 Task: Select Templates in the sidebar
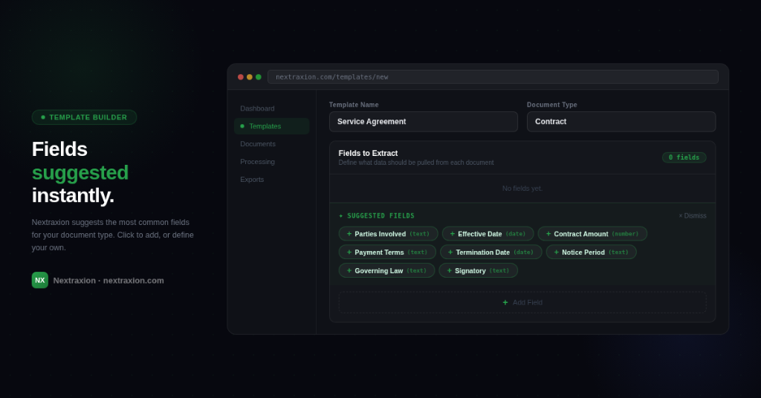tap(272, 126)
